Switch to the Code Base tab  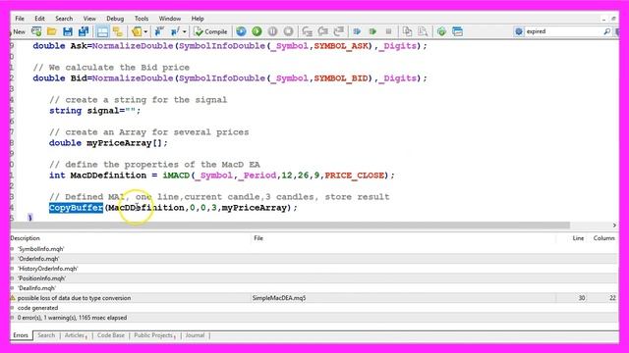coord(111,335)
